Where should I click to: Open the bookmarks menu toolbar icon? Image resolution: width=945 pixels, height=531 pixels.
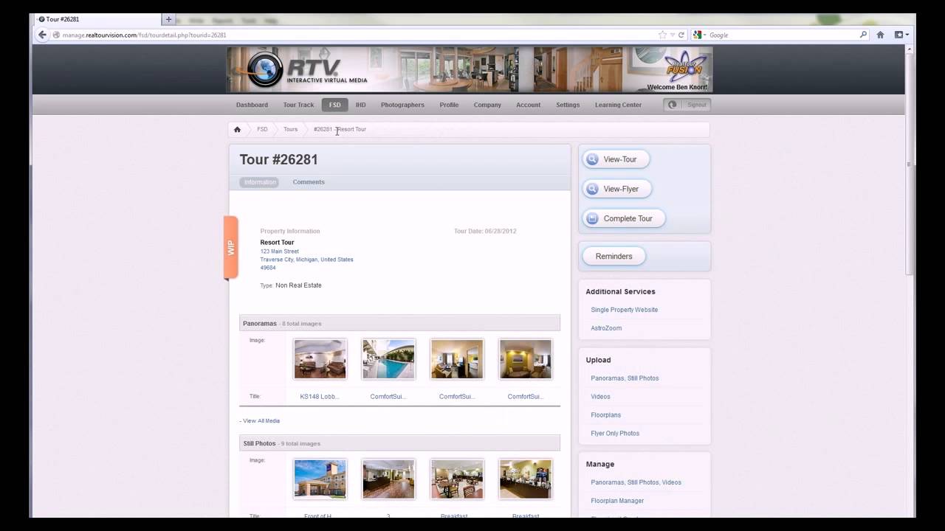[x=901, y=35]
